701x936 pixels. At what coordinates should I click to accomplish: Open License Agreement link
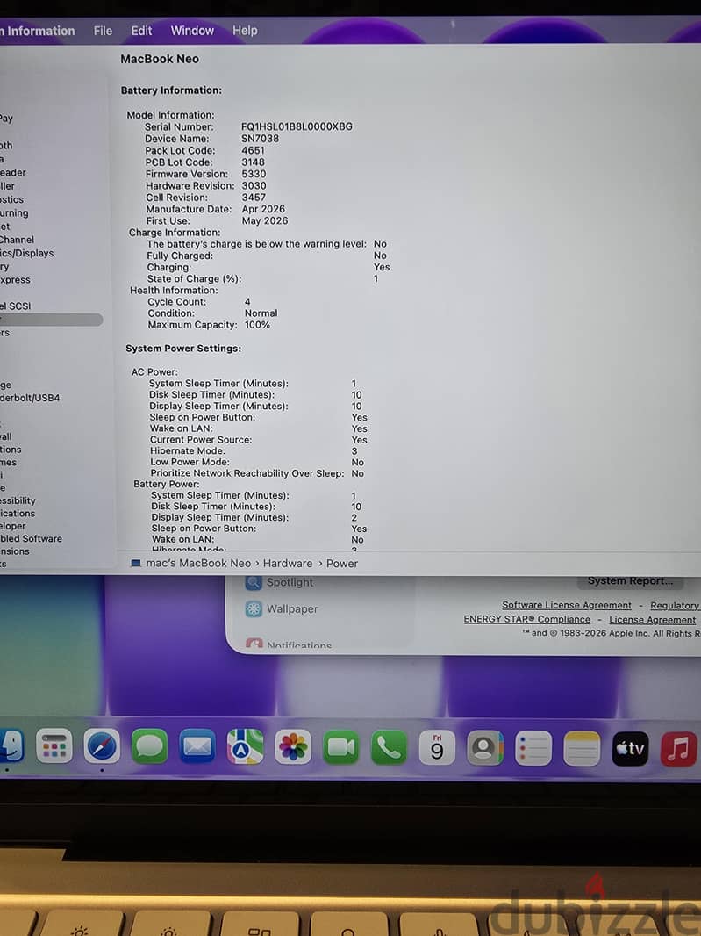click(x=652, y=620)
